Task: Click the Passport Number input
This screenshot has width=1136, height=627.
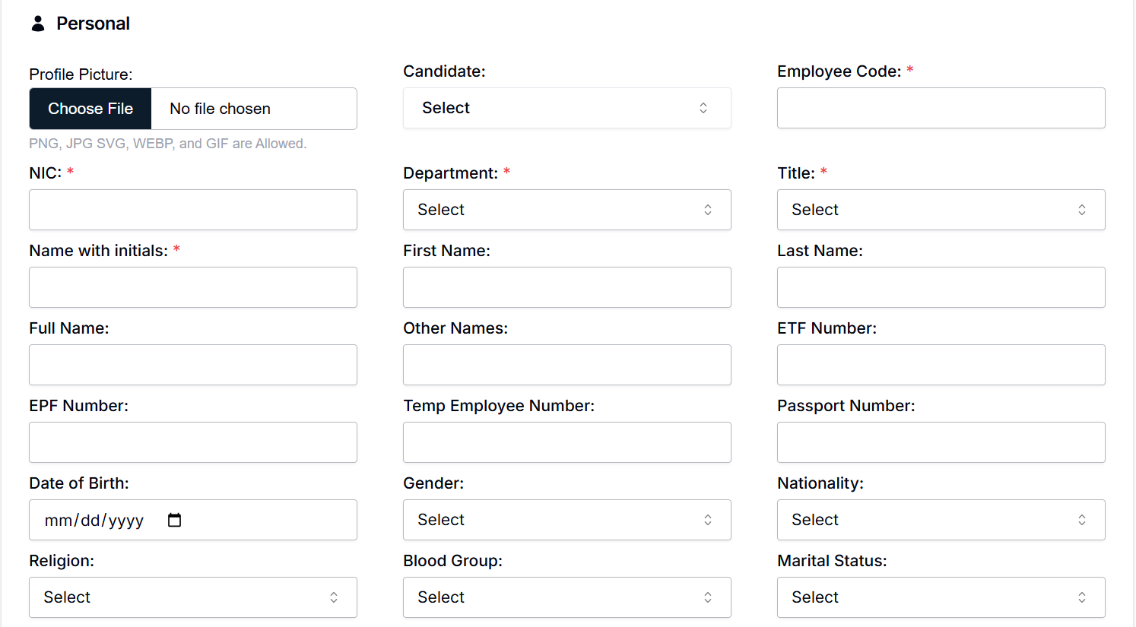Action: 941,442
